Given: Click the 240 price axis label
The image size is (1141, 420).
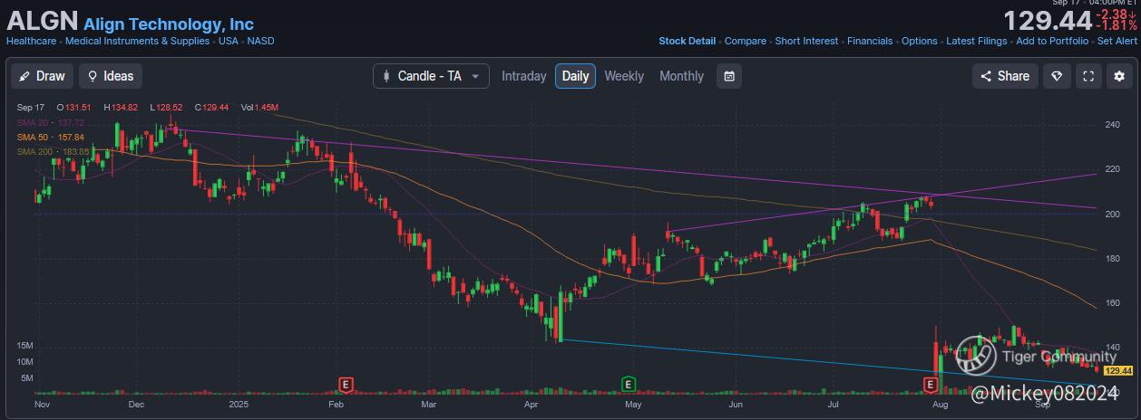Looking at the screenshot, I should (x=1113, y=125).
